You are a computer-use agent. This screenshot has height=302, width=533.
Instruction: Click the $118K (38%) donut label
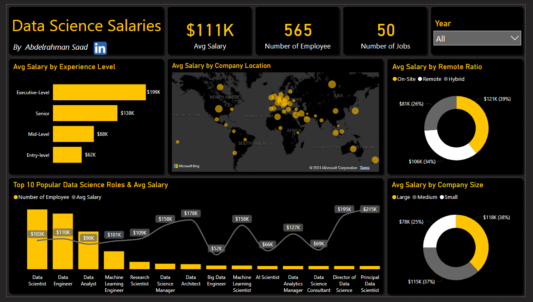coord(496,218)
